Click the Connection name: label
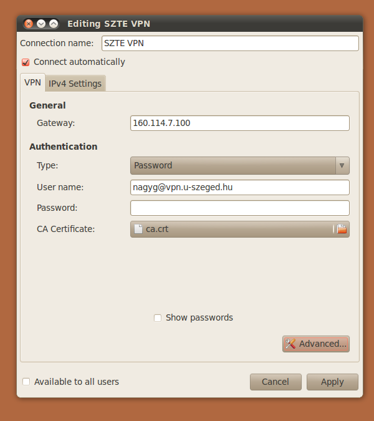Image resolution: width=374 pixels, height=421 pixels. click(57, 43)
